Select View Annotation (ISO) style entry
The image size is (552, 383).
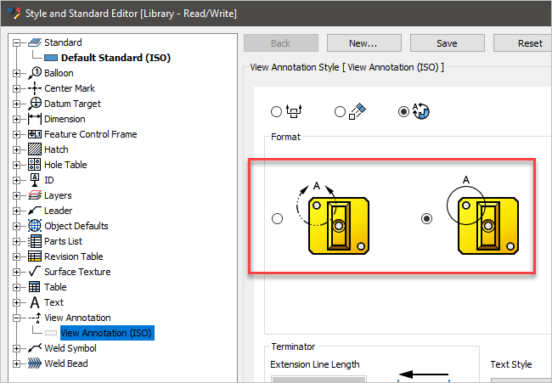click(107, 333)
